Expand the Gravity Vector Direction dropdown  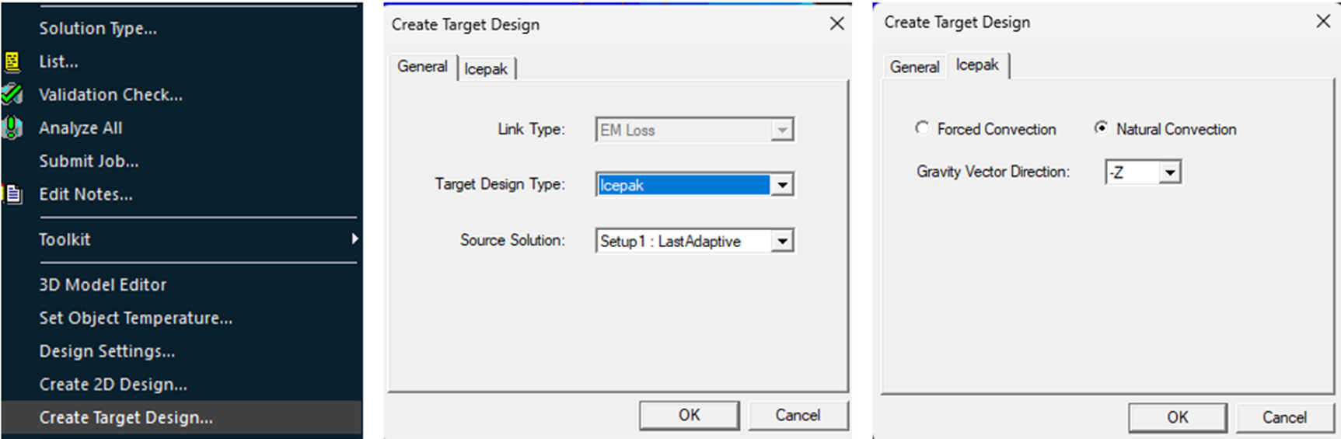tap(1169, 172)
